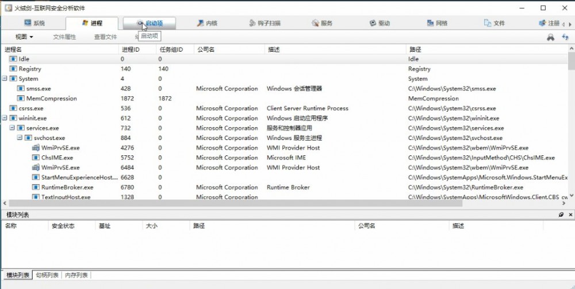Screen dimensions: 575x289
Task: Click the process list 路径 column header
Action: click(487, 49)
